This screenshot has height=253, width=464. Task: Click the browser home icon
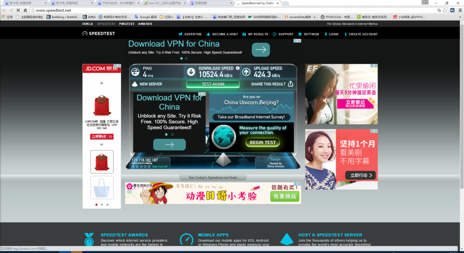coord(25,10)
